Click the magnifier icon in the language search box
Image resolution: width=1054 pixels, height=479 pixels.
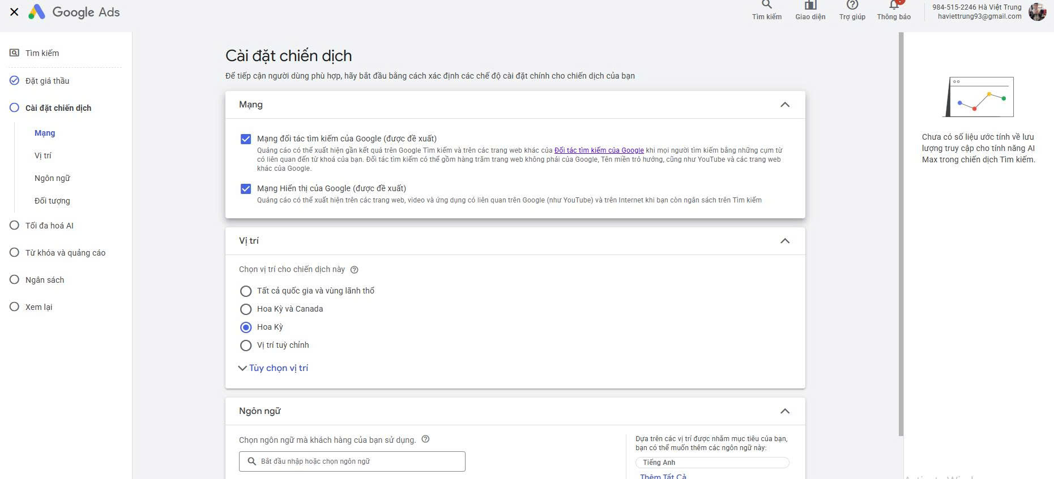pos(252,461)
